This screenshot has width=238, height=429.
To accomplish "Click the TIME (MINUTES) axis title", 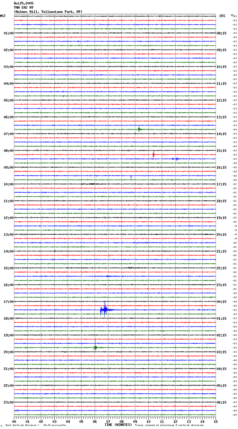I will point(118,425).
